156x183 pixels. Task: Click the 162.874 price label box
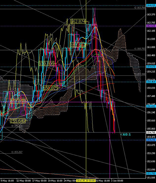[78, 22]
